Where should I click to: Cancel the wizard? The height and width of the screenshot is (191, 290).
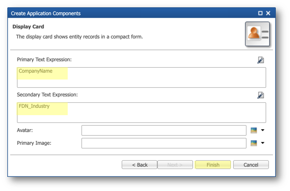tap(251, 165)
